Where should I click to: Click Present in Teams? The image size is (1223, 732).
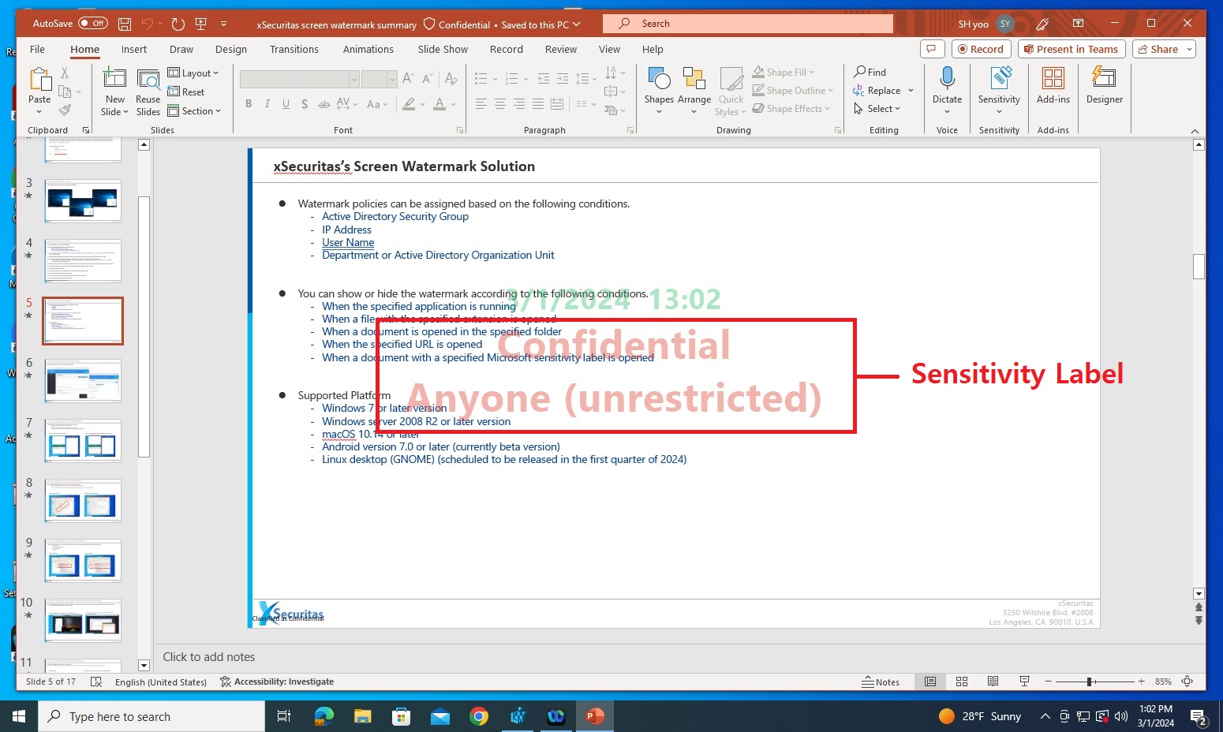click(x=1071, y=48)
